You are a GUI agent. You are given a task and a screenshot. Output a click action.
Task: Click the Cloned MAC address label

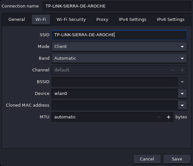click(x=28, y=105)
